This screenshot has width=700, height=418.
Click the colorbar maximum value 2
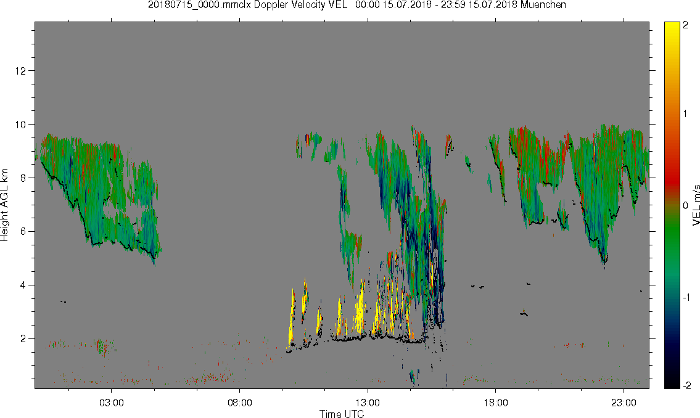click(x=685, y=25)
